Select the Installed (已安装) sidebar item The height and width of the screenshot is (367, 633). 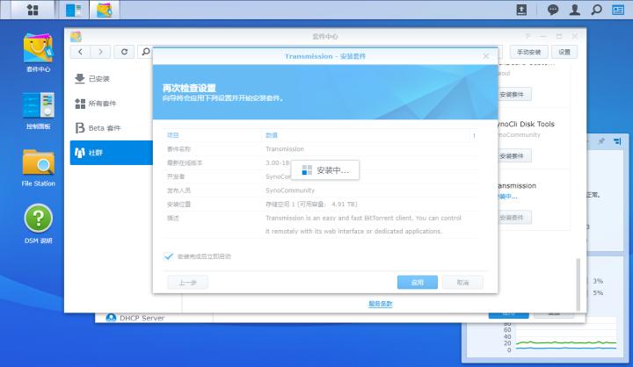click(112, 79)
